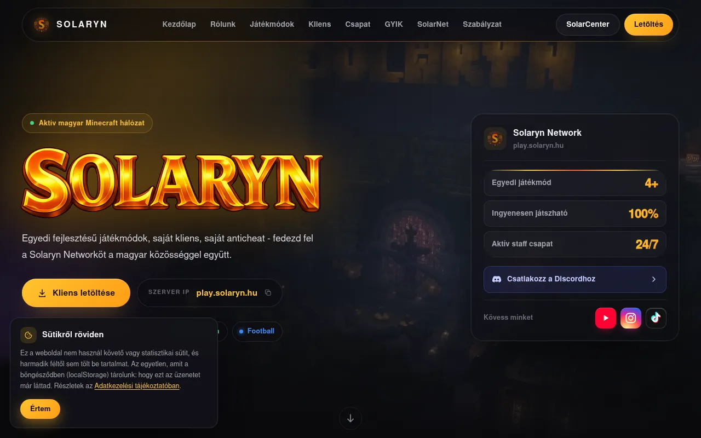
Task: Click play.solaryn.hu under Solaryn Network
Action: click(x=538, y=146)
